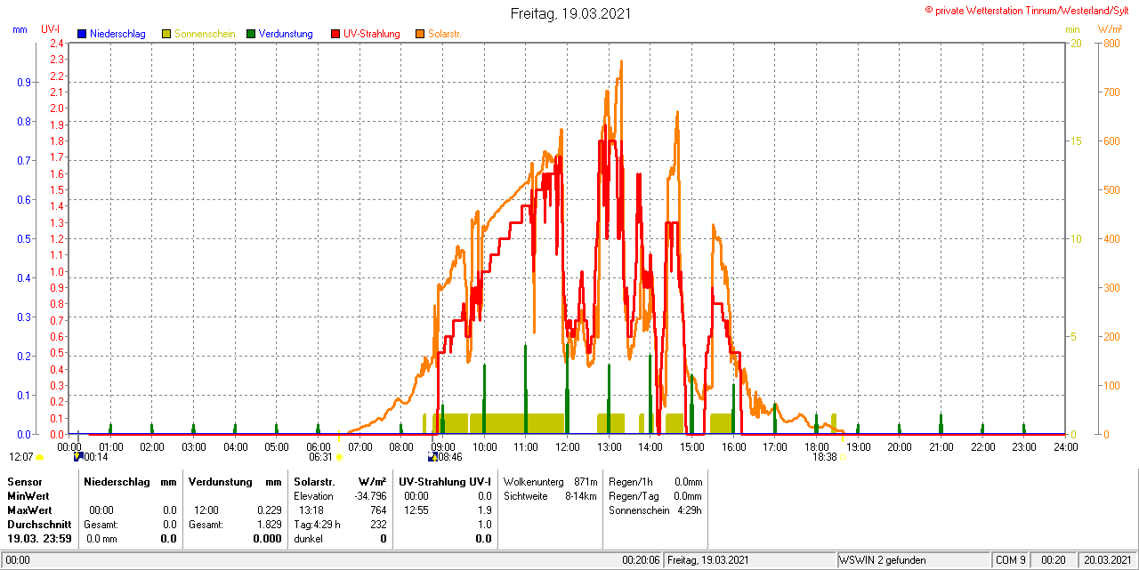Click the Niederschlag mm column header

[x=130, y=481]
